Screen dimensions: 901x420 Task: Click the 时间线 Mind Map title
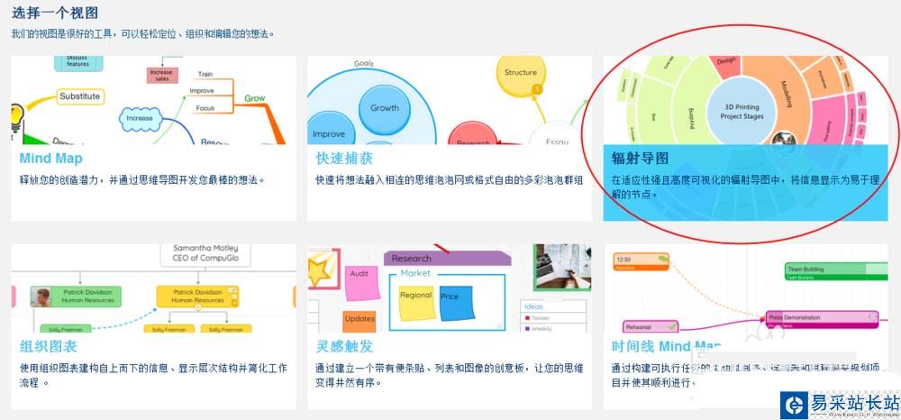(x=666, y=346)
